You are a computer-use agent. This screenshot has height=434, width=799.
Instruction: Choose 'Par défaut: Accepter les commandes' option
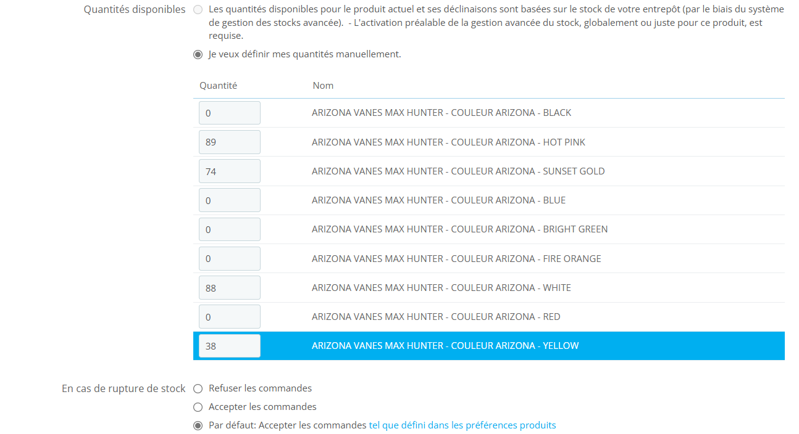pos(198,425)
